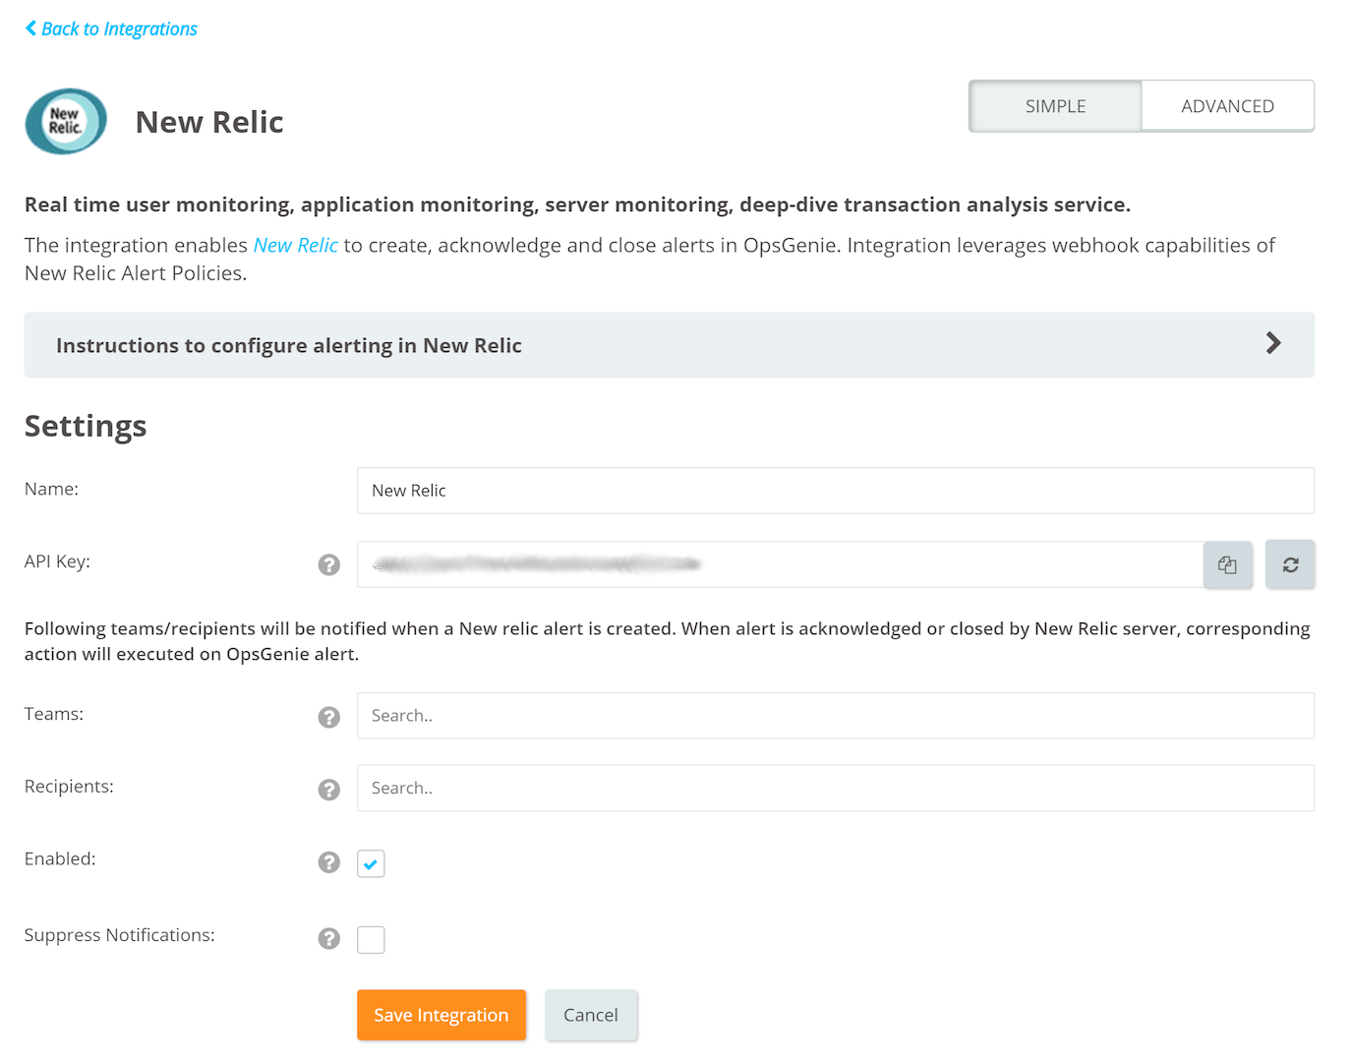Image resolution: width=1350 pixels, height=1062 pixels.
Task: Expand instructions to configure alerting
Action: coord(669,345)
